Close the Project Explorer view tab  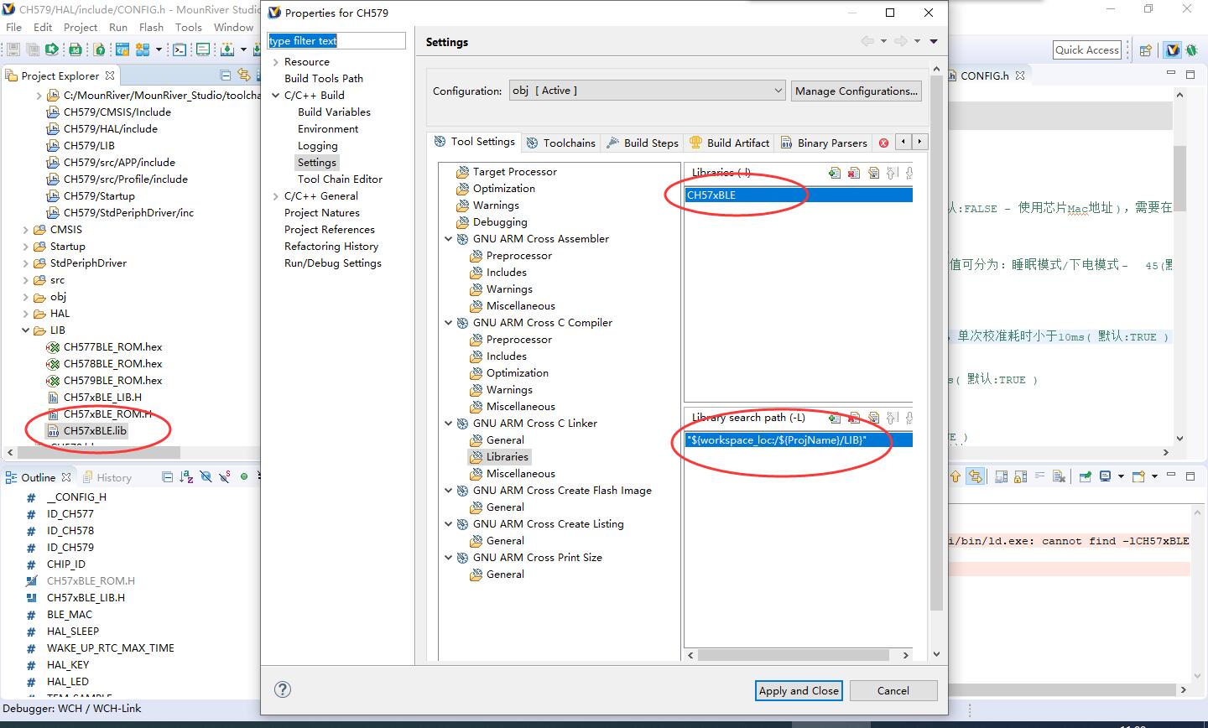point(110,75)
